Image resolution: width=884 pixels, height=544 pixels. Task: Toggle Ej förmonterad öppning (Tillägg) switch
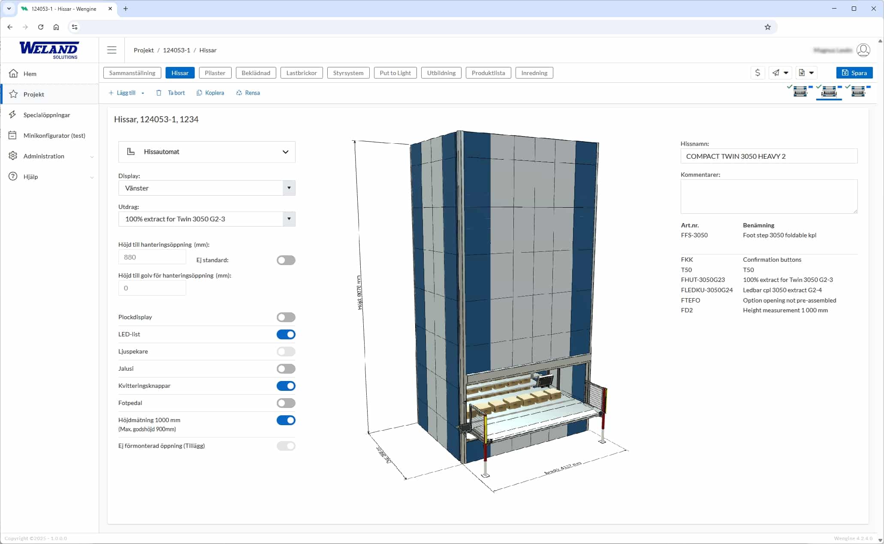(x=286, y=446)
